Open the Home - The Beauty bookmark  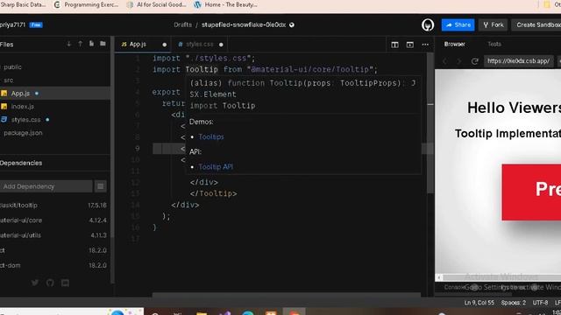226,4
